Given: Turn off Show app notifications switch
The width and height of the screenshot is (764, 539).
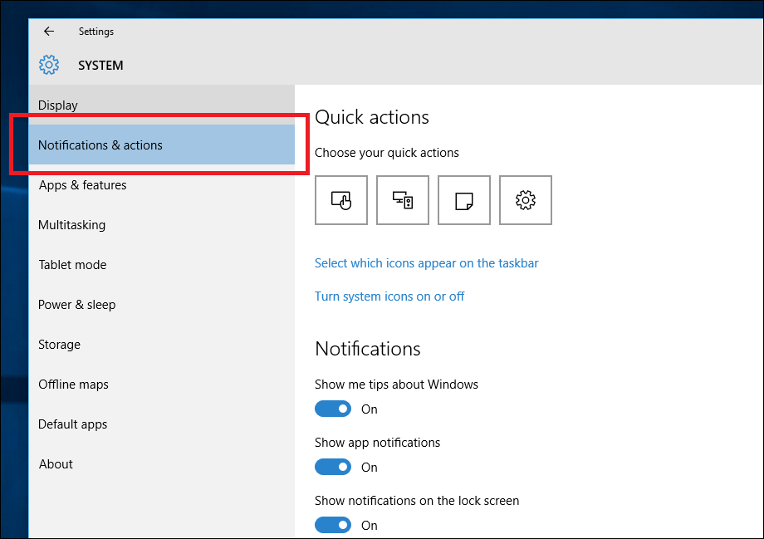Looking at the screenshot, I should click(333, 467).
